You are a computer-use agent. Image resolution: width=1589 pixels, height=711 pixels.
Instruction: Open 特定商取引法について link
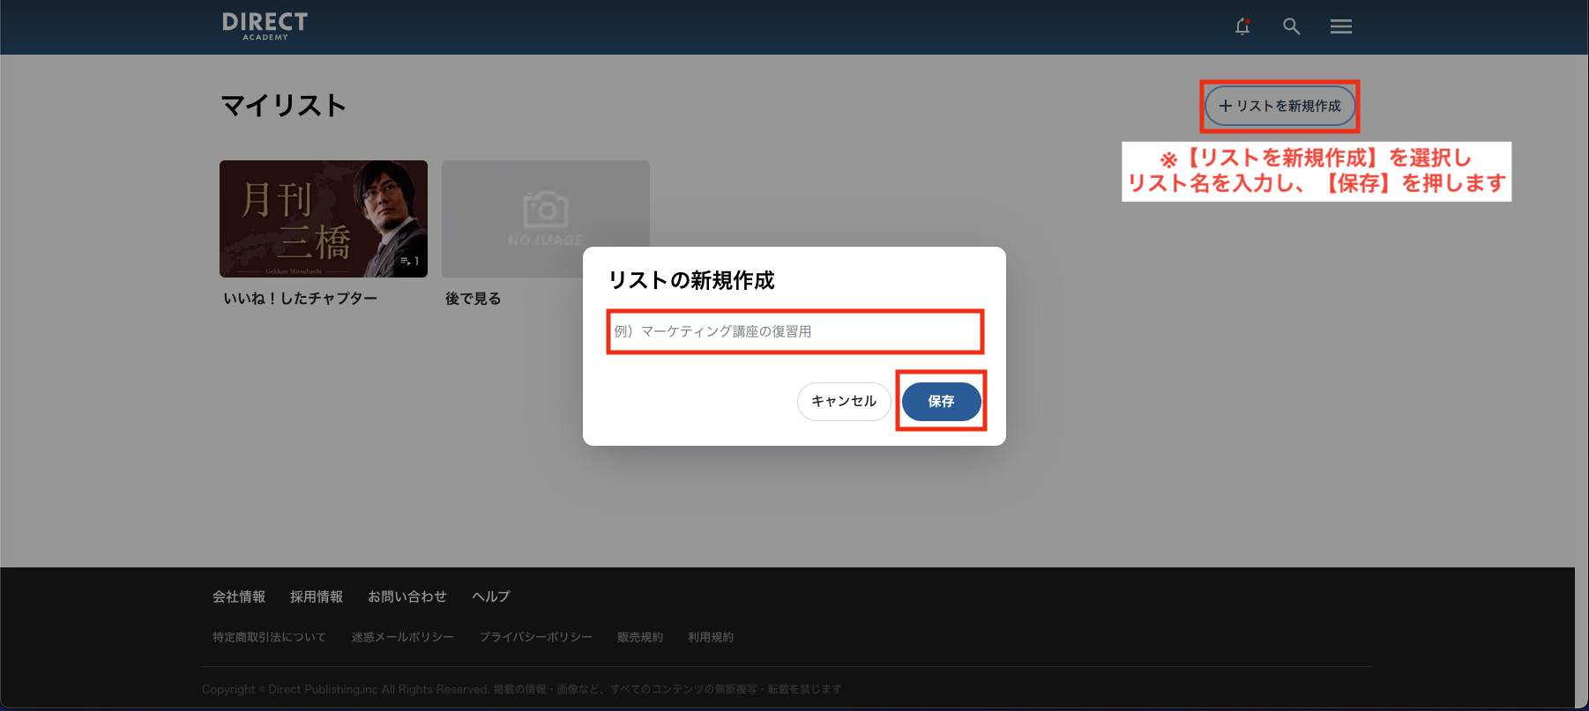(269, 637)
